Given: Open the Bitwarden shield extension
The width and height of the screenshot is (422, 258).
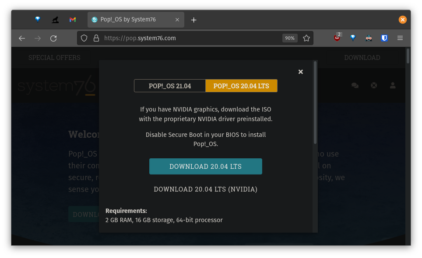Looking at the screenshot, I should 384,38.
